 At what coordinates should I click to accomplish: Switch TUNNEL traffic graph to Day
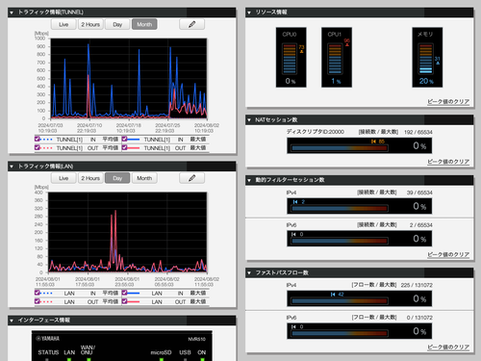[117, 24]
